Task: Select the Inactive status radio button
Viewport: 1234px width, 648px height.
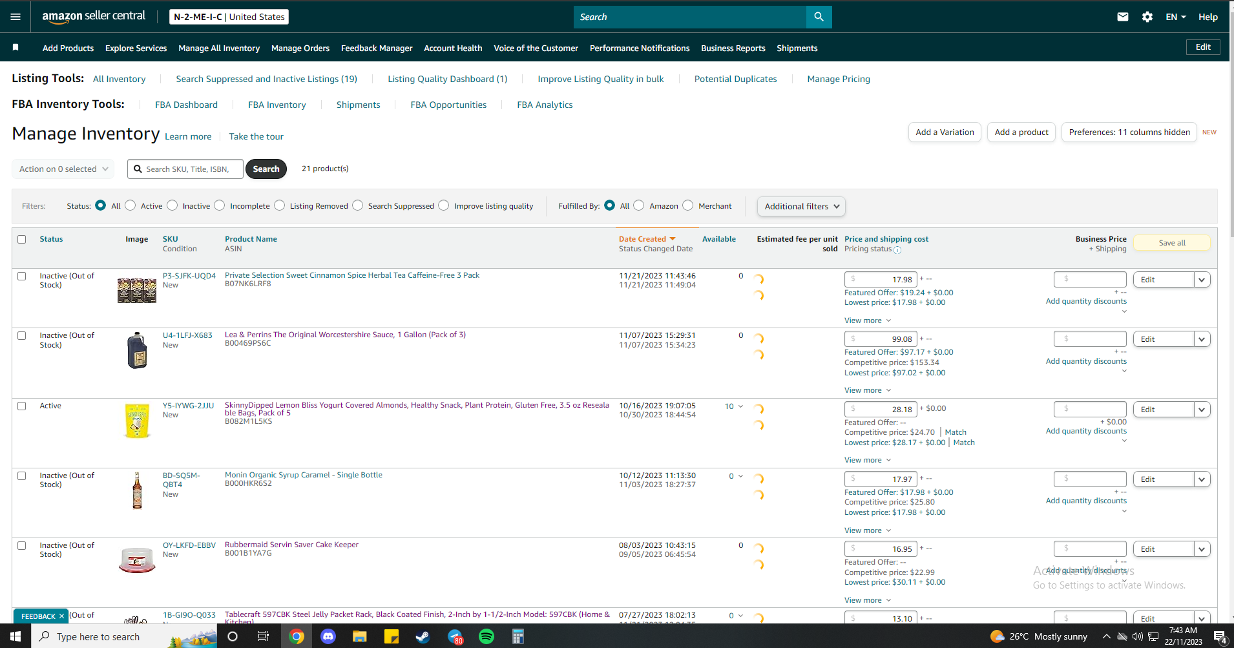Action: [x=173, y=205]
